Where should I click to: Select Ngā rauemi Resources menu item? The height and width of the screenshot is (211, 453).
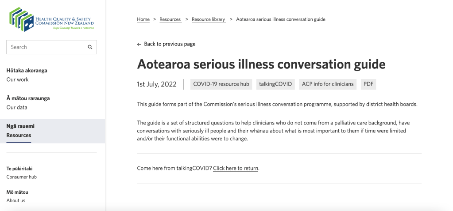pyautogui.click(x=20, y=131)
